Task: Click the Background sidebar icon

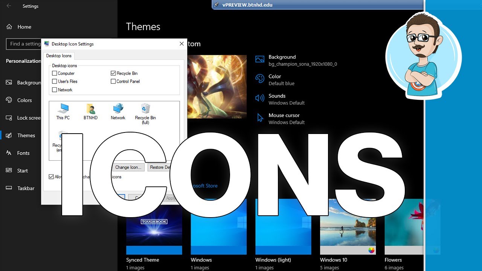Action: pos(9,82)
